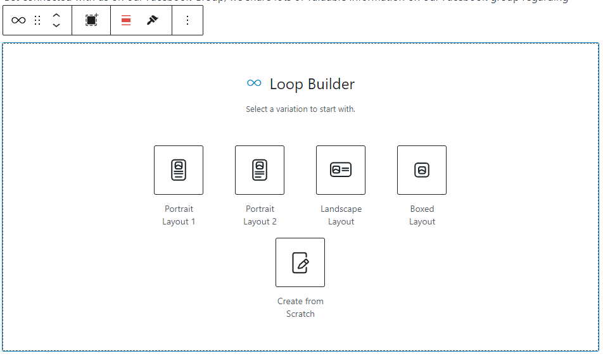Screen dimensions: 603x356
Task: Click the "Landscape Layout" text label
Action: (341, 215)
